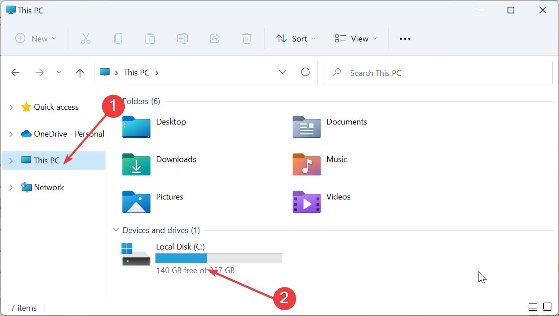Share files using the Share icon
Viewport: 559px width, 316px height.
click(215, 38)
